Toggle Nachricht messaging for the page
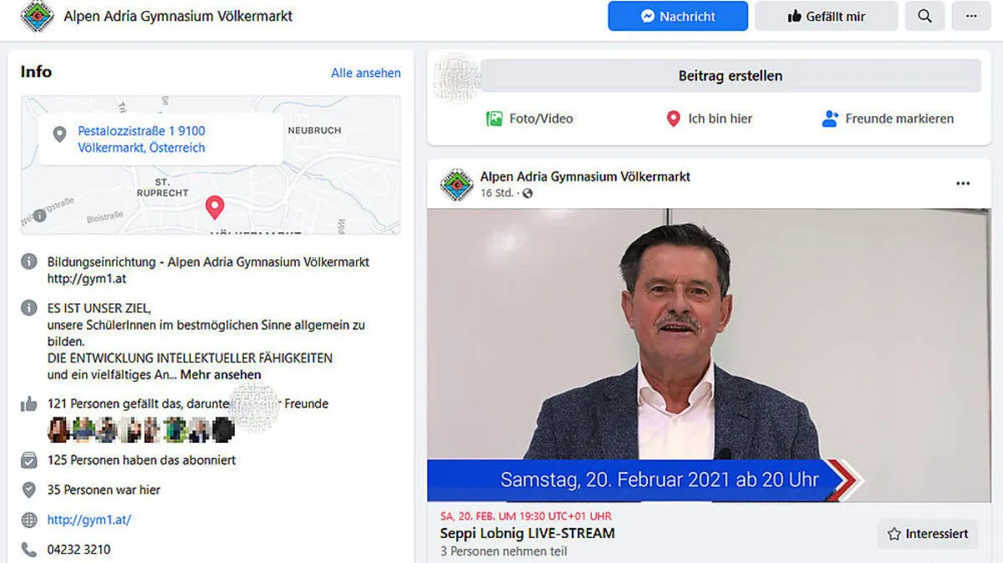 click(x=677, y=15)
